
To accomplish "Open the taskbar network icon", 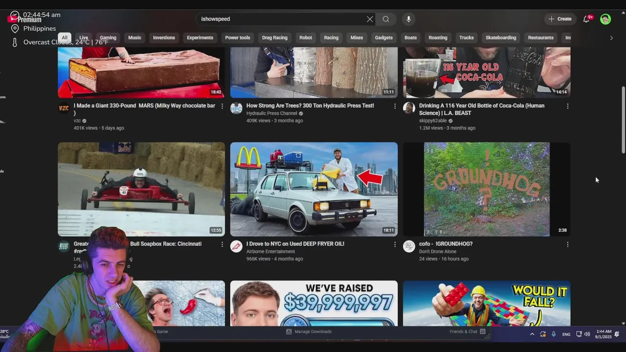I will pyautogui.click(x=579, y=334).
